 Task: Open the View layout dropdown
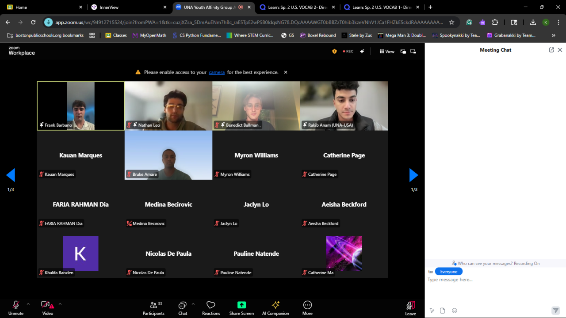[387, 51]
